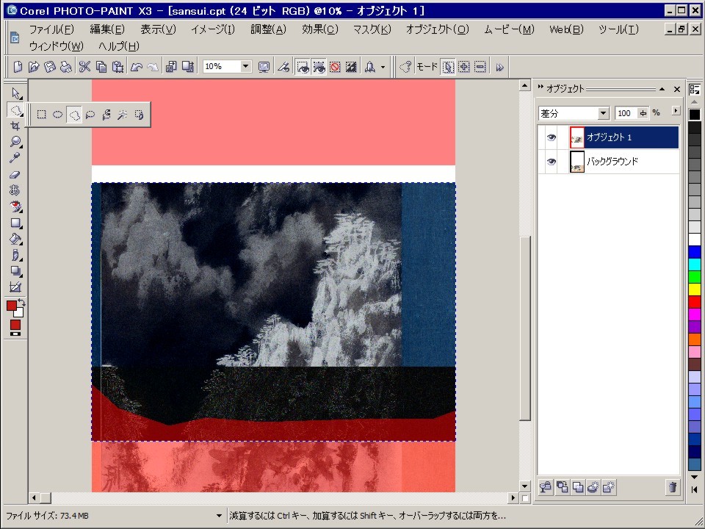
Task: Click the Cut scissors icon
Action: click(x=84, y=67)
